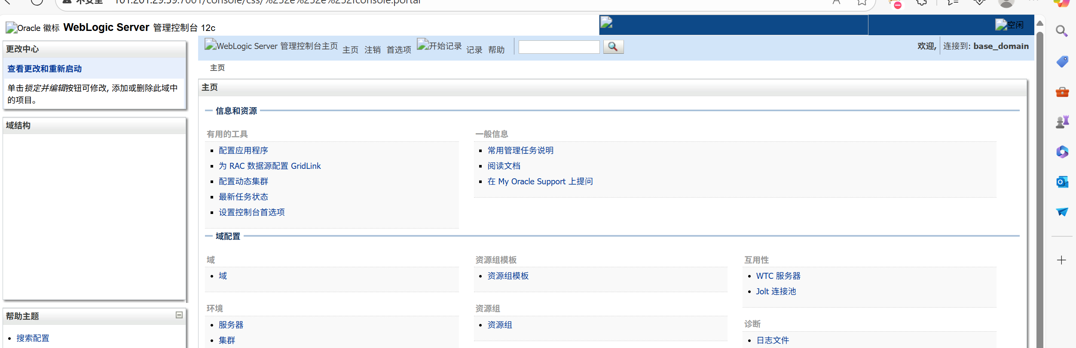Open 查看更改和重新启动 link

point(44,69)
